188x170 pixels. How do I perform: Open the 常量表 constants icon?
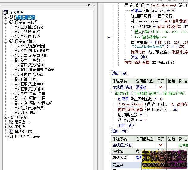tap(11, 122)
